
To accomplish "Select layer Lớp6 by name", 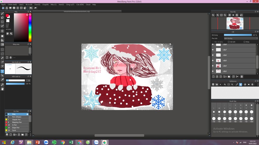I will [x=225, y=55].
